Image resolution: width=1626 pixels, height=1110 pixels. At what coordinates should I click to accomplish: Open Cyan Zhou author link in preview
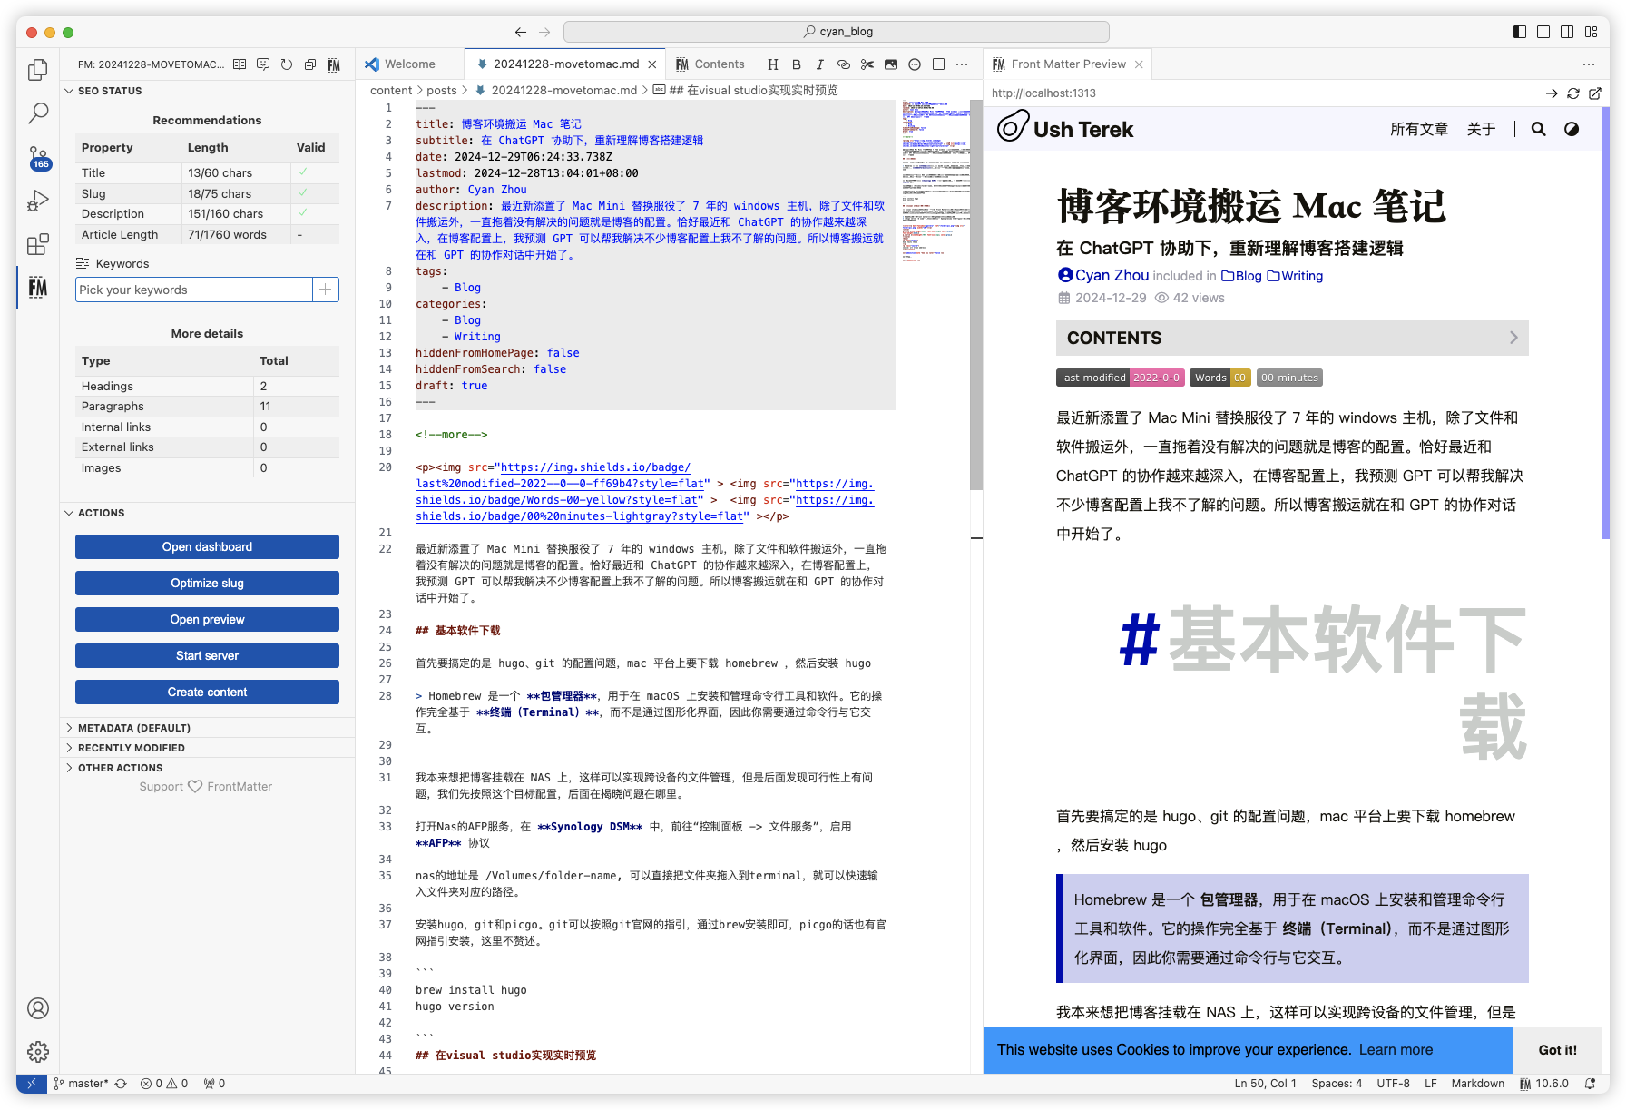[x=1103, y=275]
